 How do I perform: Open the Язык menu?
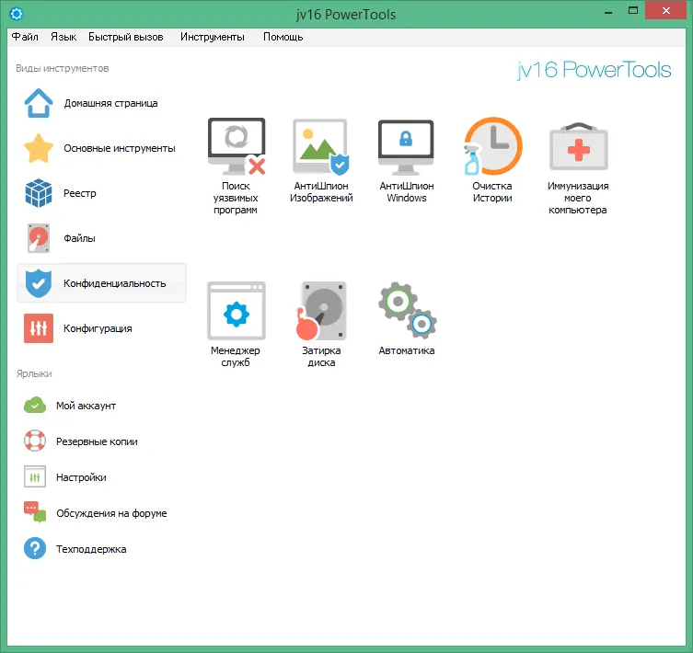(x=64, y=37)
